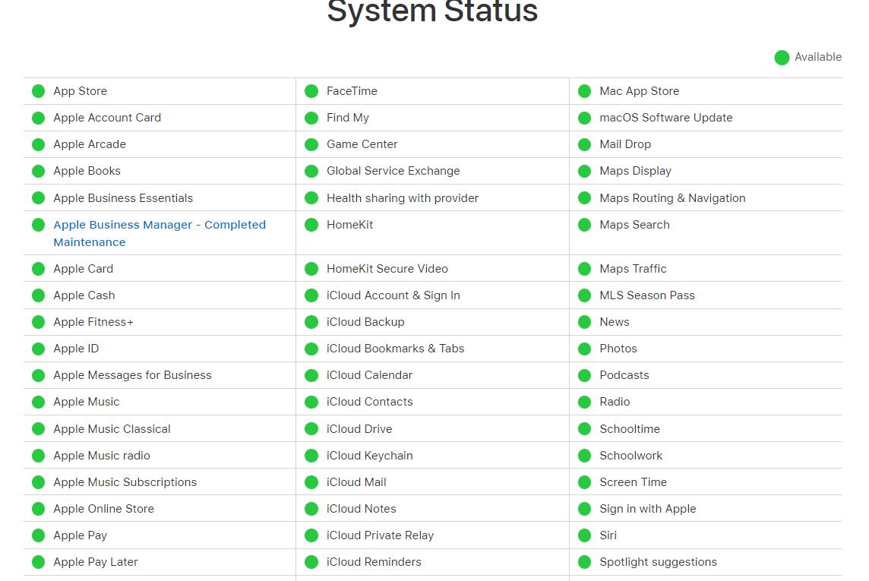Image resolution: width=869 pixels, height=581 pixels.
Task: Click the status dot next to iCloud Backup
Action: [311, 322]
